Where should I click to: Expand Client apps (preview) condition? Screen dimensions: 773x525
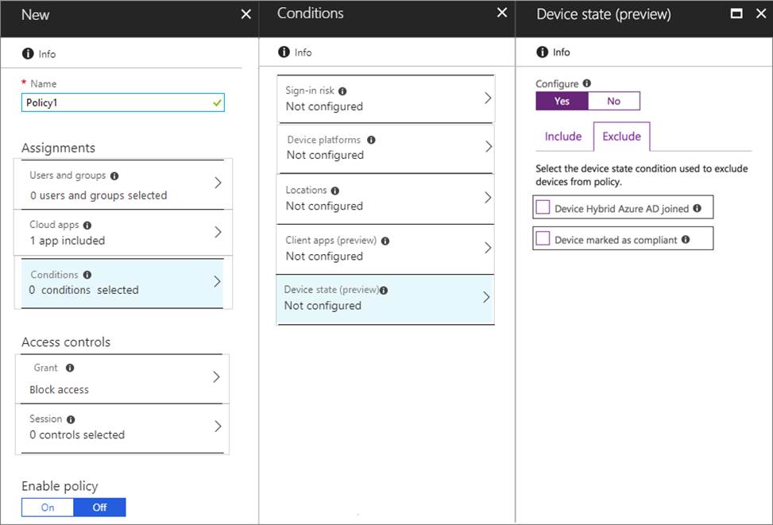488,248
